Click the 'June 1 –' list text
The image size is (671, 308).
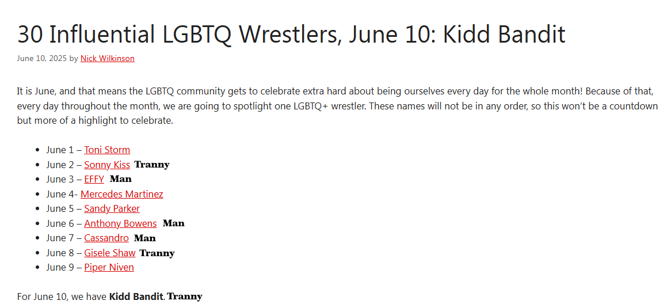pyautogui.click(x=64, y=150)
